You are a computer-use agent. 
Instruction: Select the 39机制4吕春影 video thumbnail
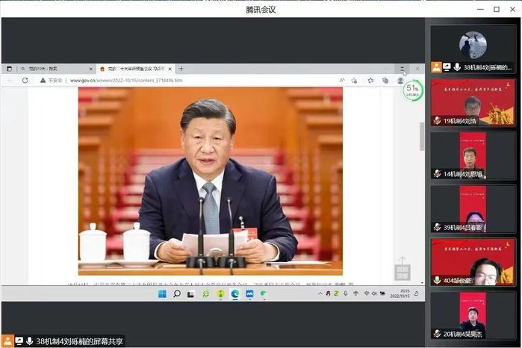tap(473, 206)
